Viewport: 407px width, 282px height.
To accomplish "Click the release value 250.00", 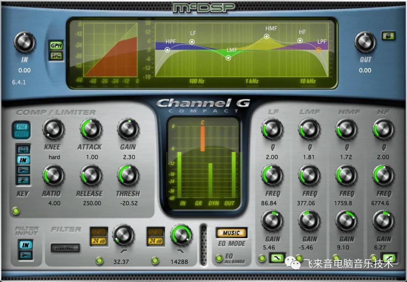I will 92,203.
